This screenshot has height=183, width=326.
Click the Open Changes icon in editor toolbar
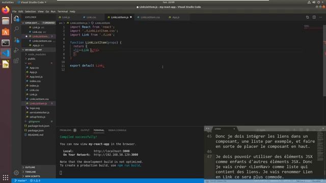point(307,17)
